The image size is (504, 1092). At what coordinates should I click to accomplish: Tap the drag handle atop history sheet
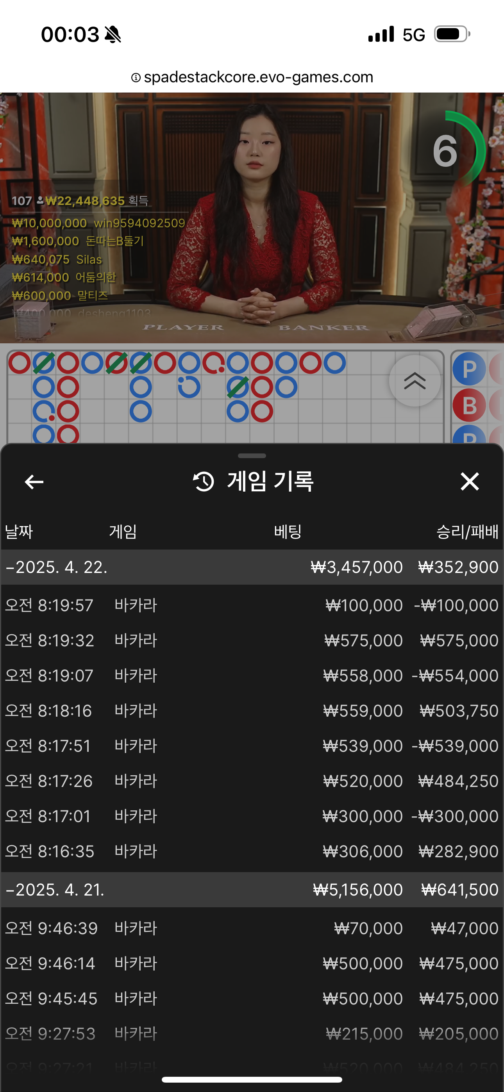click(x=252, y=456)
